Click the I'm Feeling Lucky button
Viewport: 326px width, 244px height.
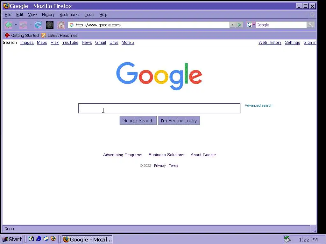pyautogui.click(x=179, y=120)
